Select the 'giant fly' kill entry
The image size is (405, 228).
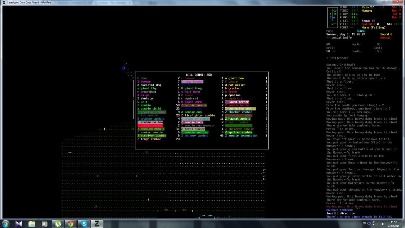click(146, 88)
